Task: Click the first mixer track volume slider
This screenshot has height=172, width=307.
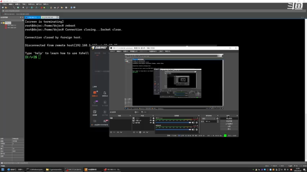Action: (x=173, y=123)
